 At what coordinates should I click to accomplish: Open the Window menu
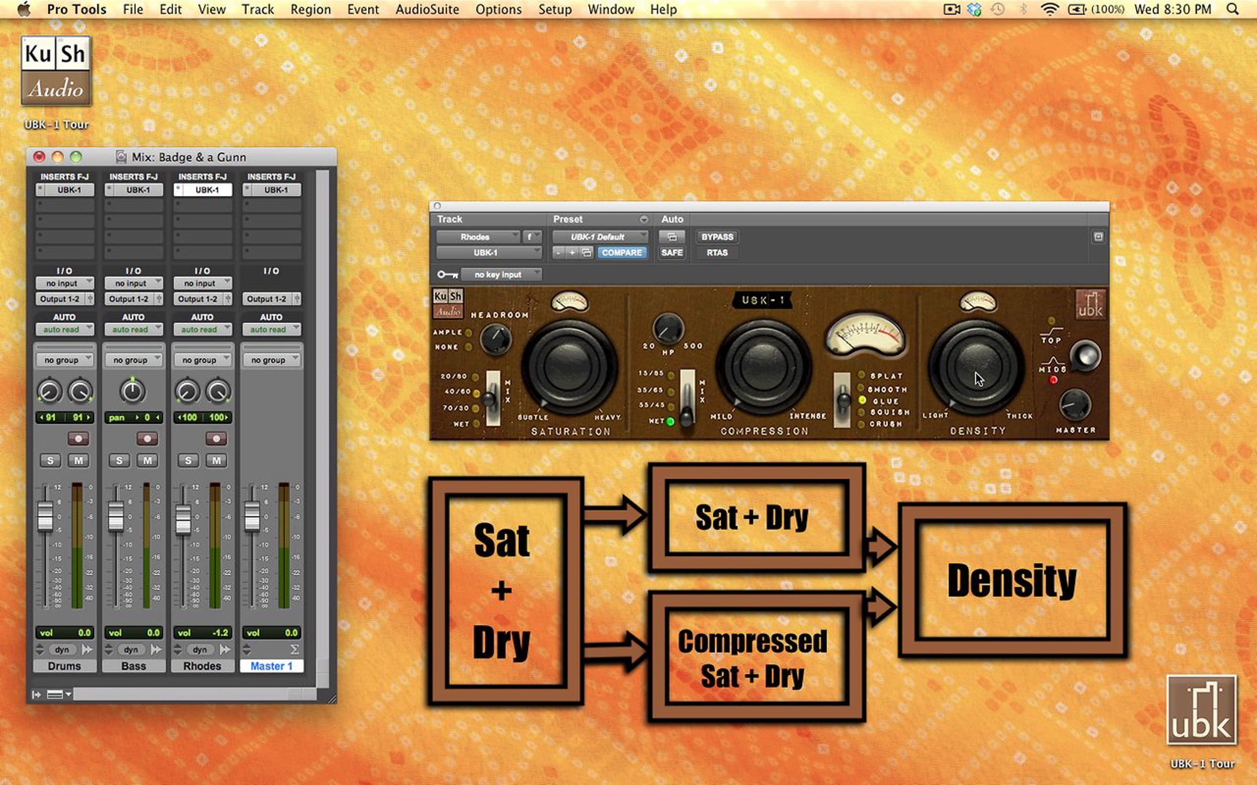pyautogui.click(x=611, y=9)
